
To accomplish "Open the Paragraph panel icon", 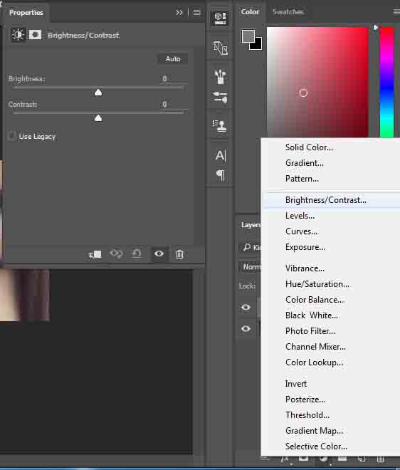I will (x=221, y=175).
